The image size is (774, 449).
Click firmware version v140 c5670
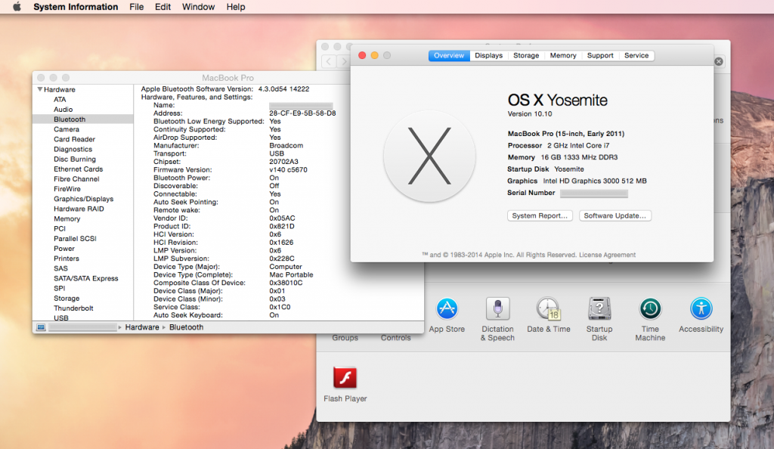[x=288, y=170]
